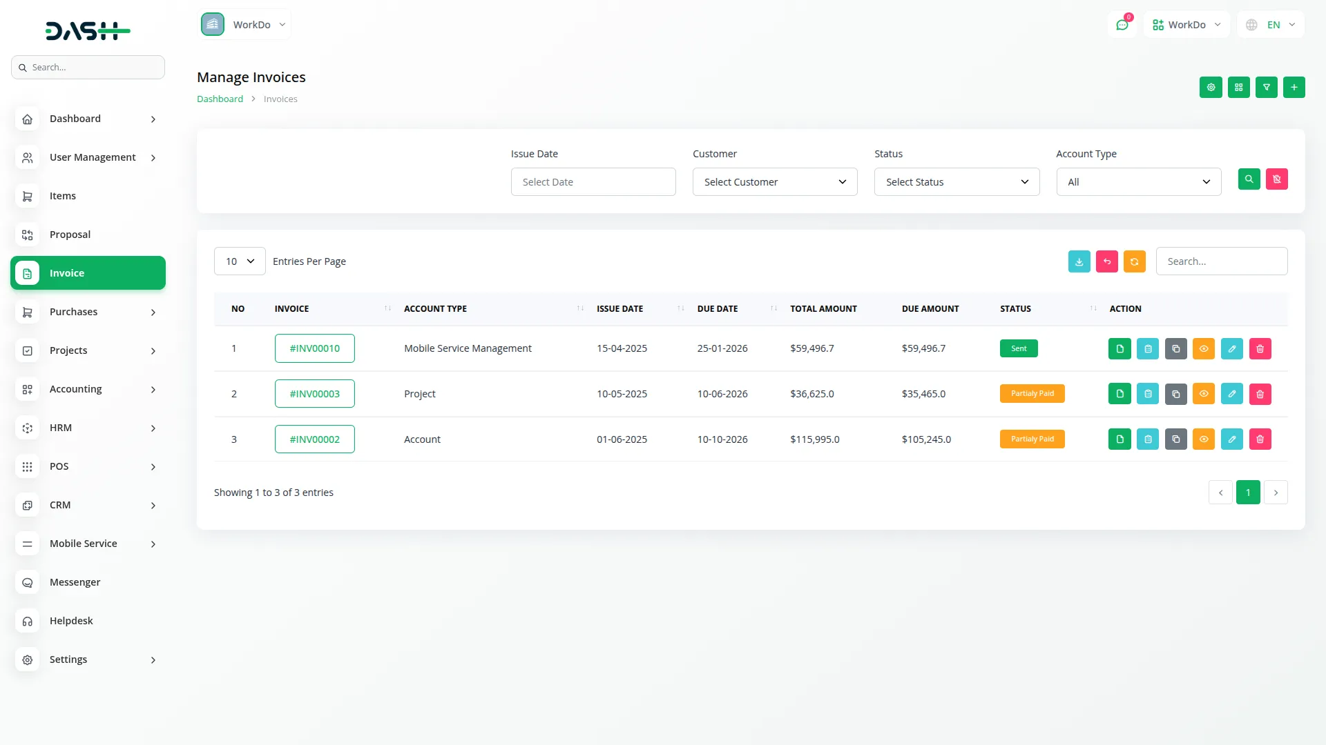Screen dimensions: 1326x745
Task: Open the grid view layout icon
Action: pos(1238,88)
